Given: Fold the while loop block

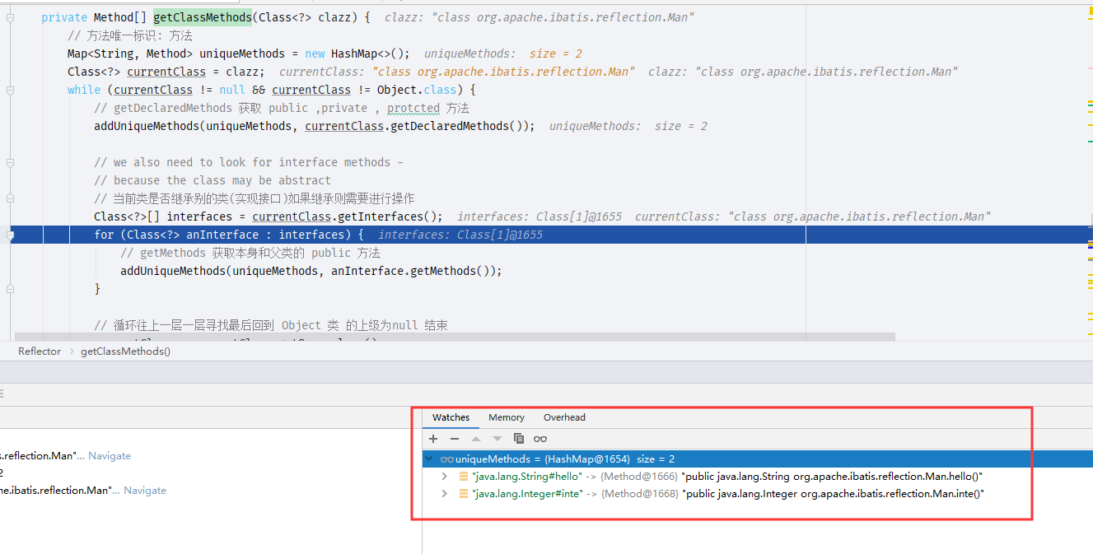Looking at the screenshot, I should point(10,90).
